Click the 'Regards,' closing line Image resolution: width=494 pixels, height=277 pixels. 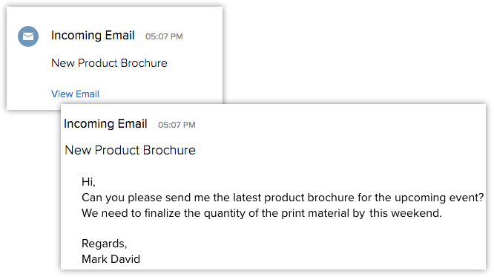[105, 244]
